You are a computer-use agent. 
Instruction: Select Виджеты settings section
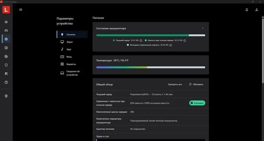72,64
